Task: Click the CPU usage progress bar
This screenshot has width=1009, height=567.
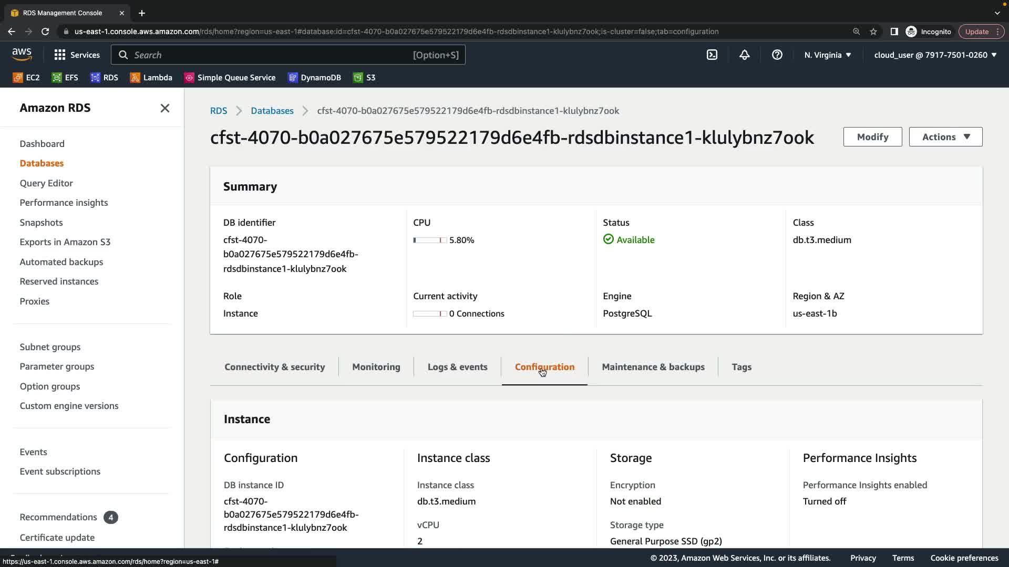Action: click(430, 240)
